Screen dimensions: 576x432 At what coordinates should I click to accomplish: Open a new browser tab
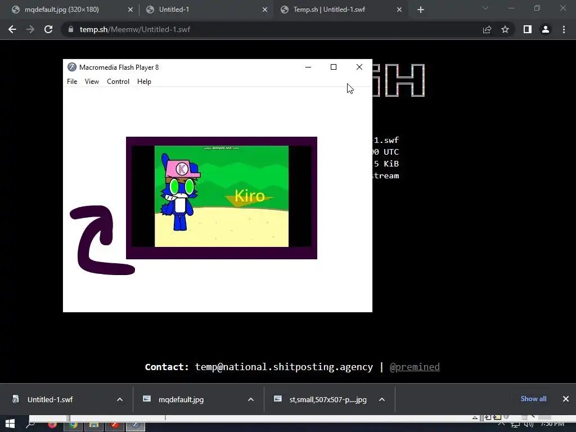pos(421,10)
